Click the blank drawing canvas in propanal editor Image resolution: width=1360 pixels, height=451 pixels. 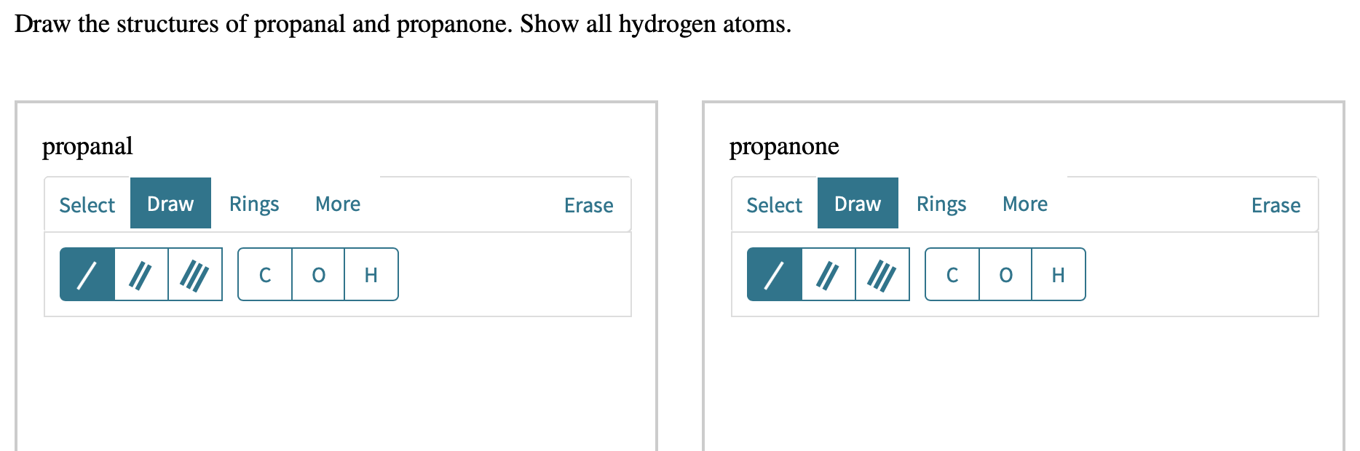coord(335,386)
